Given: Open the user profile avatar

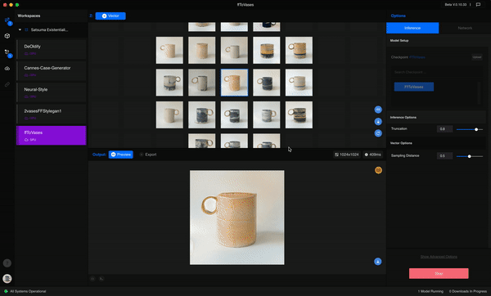Looking at the screenshot, I should coord(7,278).
